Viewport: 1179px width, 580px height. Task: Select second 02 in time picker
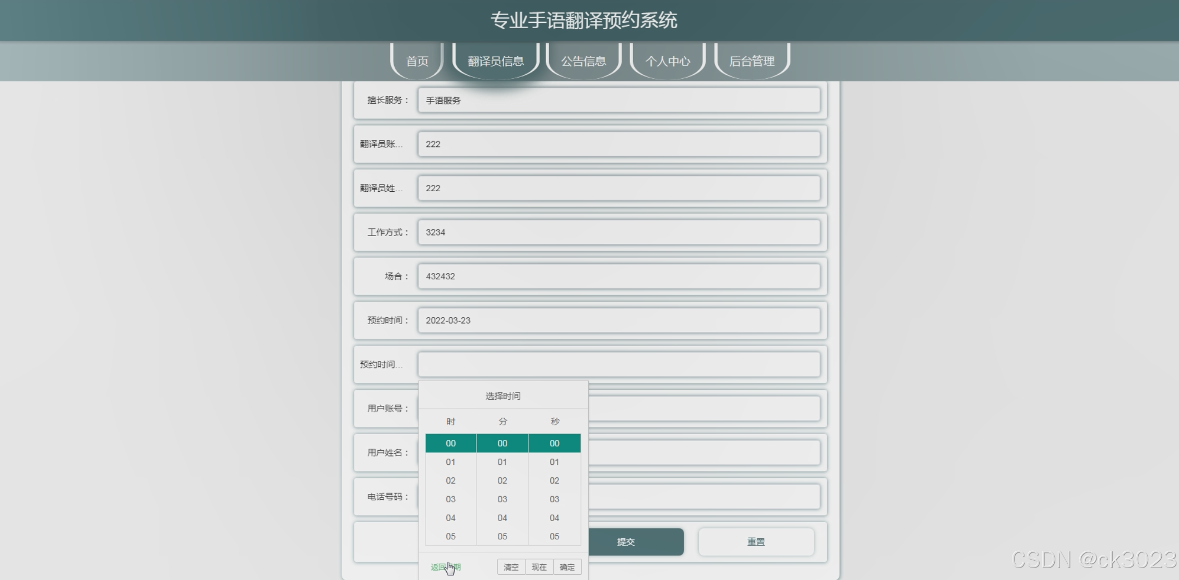pos(554,480)
